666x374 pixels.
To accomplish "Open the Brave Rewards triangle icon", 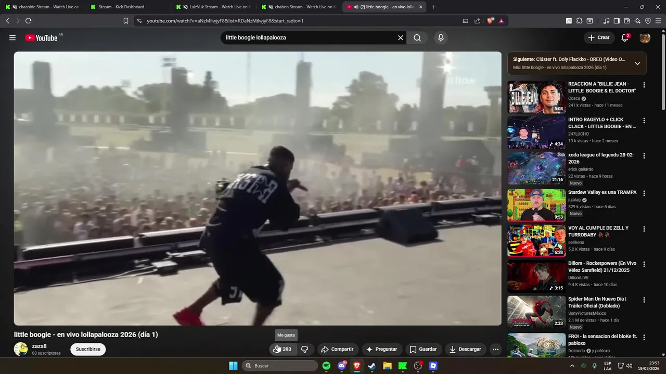I will tap(501, 21).
